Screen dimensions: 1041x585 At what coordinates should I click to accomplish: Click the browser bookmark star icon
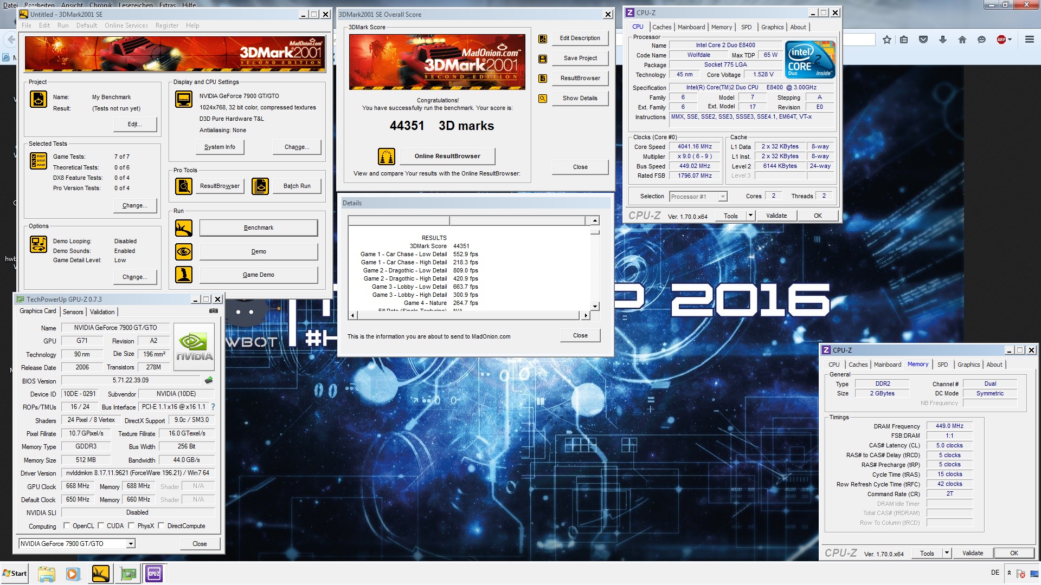[887, 40]
